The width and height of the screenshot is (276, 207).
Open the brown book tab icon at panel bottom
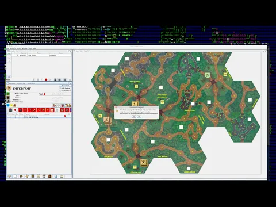[33, 176]
